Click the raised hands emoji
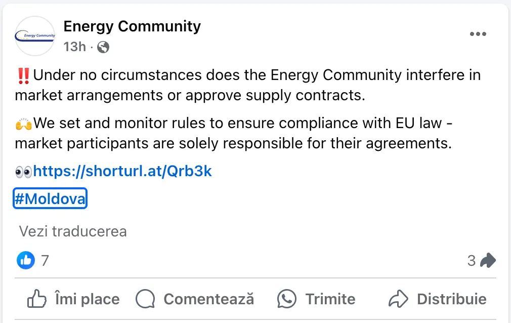The height and width of the screenshot is (323, 511). tap(23, 124)
